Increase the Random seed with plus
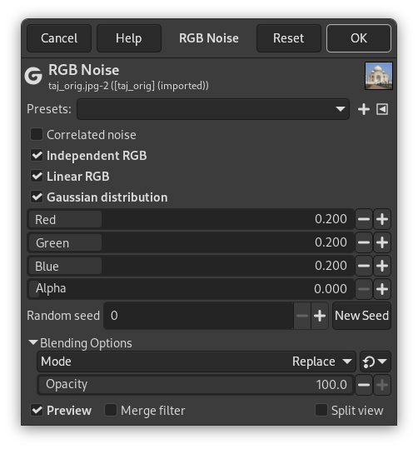This screenshot has height=449, width=418. (320, 316)
